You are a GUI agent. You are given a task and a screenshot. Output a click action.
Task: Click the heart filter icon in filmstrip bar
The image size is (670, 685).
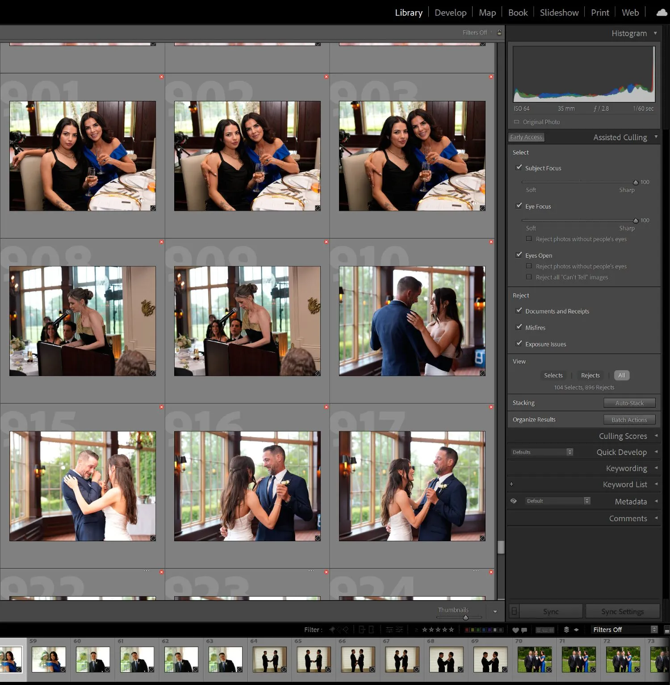tap(515, 630)
